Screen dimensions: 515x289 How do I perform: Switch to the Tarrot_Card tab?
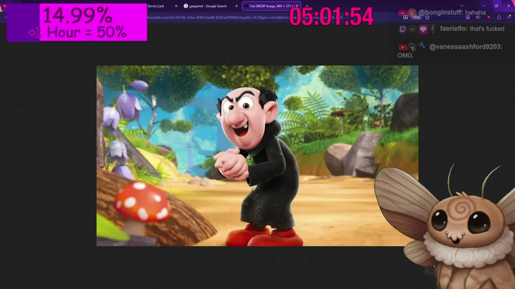155,6
